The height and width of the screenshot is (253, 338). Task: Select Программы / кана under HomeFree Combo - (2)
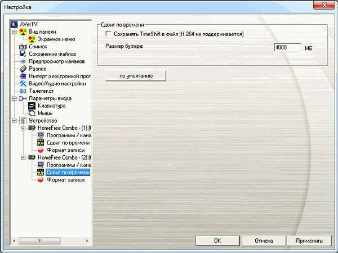click(x=69, y=165)
